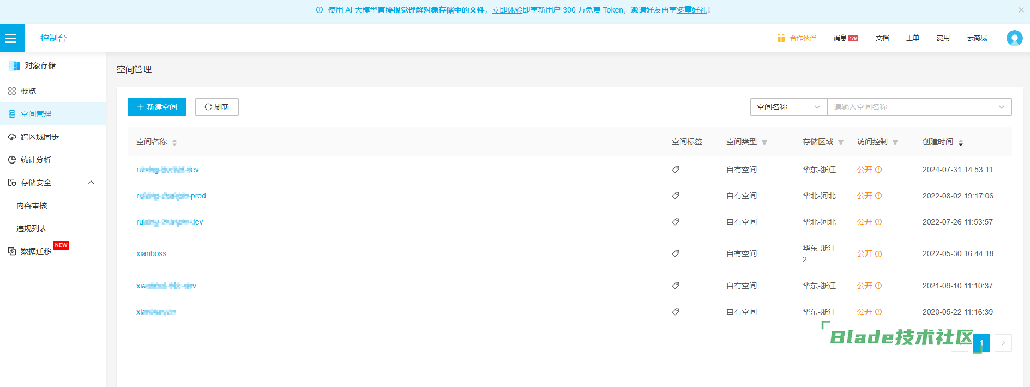Go to next page of results

(x=1003, y=343)
